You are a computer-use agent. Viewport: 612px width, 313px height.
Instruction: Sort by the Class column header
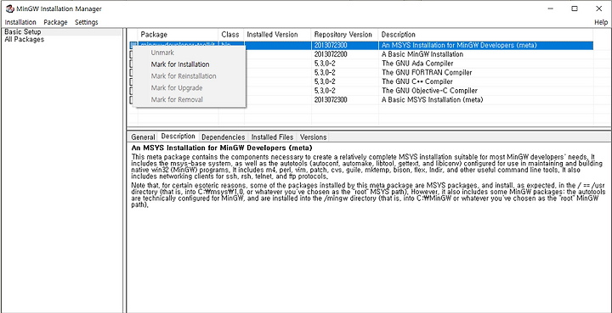[x=230, y=35]
